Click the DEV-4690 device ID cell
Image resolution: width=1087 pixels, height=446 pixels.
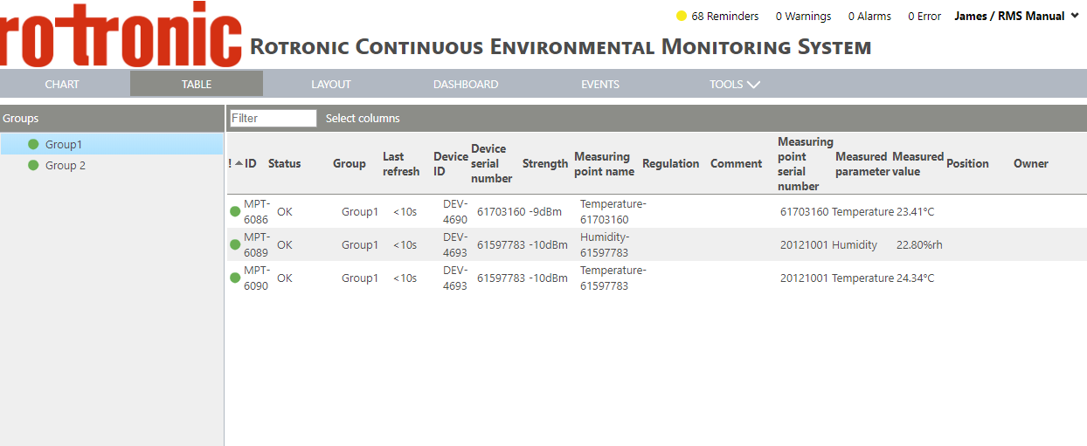click(455, 211)
